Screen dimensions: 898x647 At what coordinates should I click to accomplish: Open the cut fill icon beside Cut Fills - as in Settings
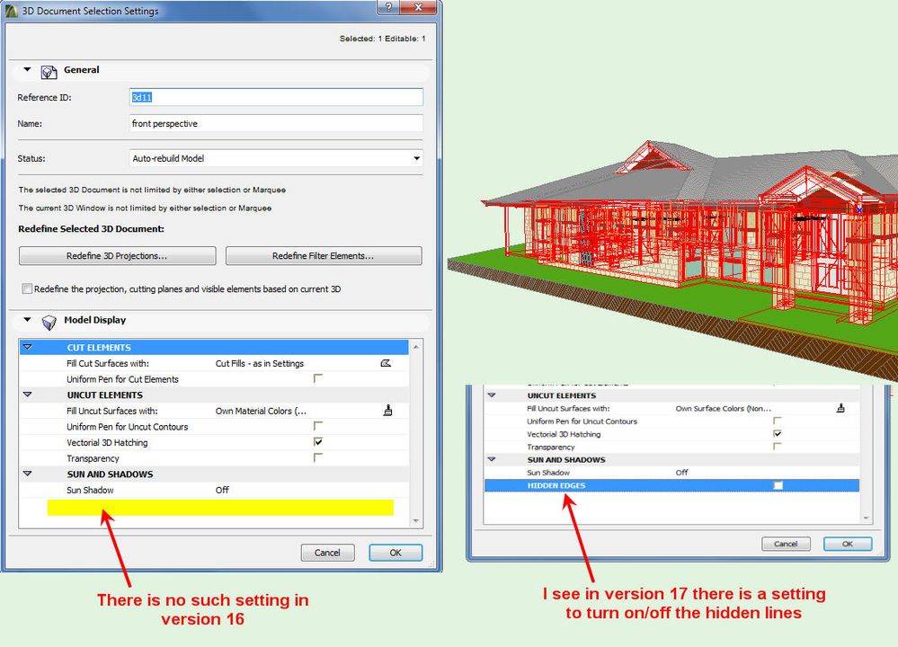point(386,363)
